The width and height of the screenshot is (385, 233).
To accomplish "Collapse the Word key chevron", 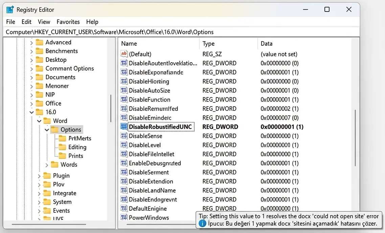I will pos(39,121).
